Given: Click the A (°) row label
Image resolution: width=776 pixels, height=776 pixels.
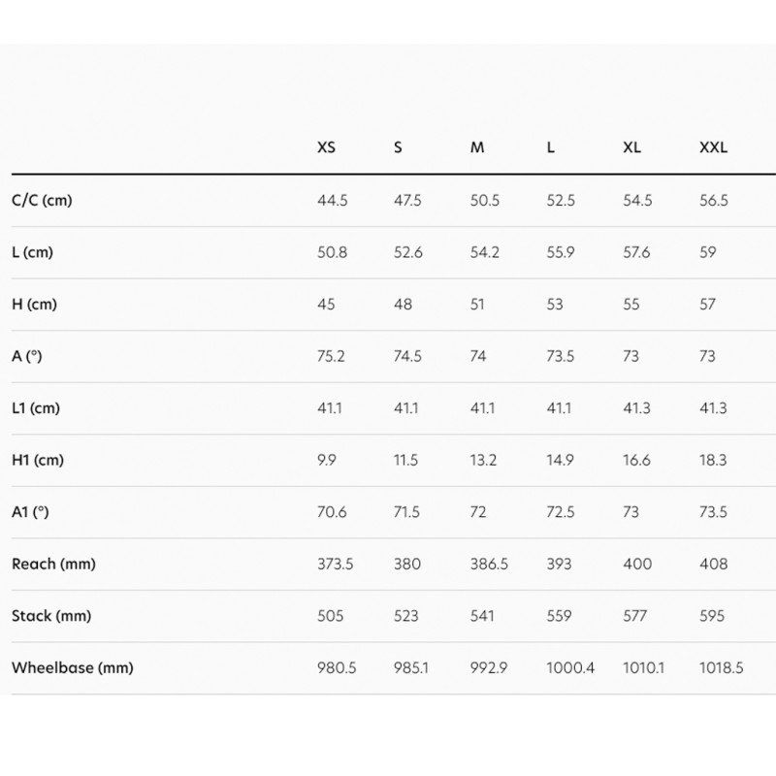Looking at the screenshot, I should point(27,356).
